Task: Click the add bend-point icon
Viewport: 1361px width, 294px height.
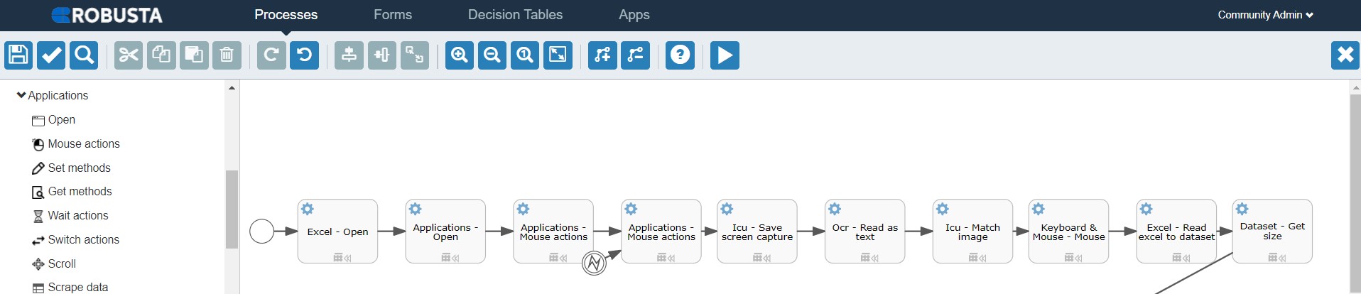Action: 602,55
